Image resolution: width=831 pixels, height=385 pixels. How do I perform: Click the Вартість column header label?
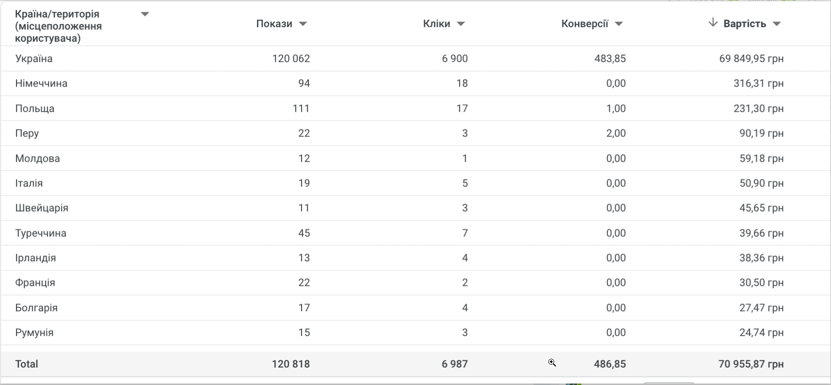(x=745, y=24)
